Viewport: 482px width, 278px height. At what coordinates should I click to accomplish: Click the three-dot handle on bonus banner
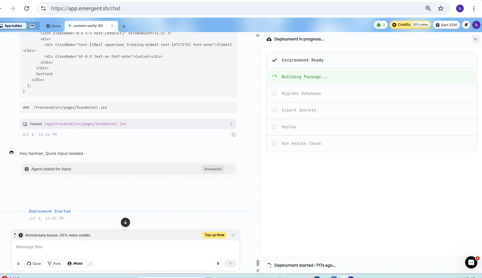(x=15, y=235)
